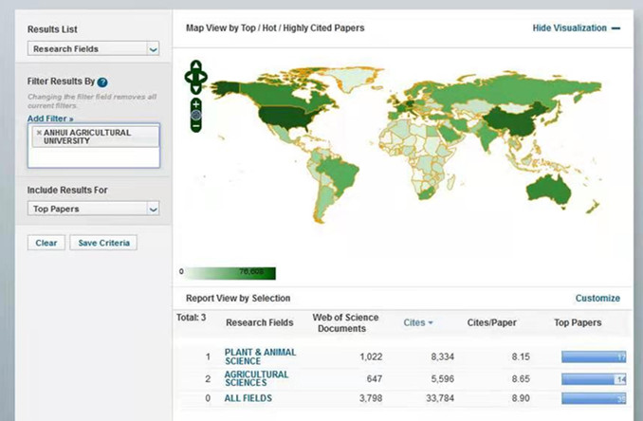Pan the map right with arrow control
The image size is (643, 421).
click(x=204, y=77)
